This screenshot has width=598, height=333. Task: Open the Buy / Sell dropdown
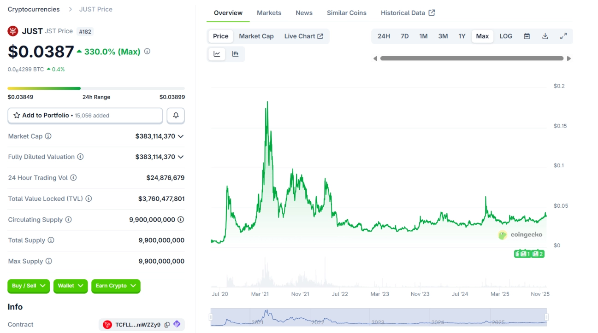pos(29,286)
